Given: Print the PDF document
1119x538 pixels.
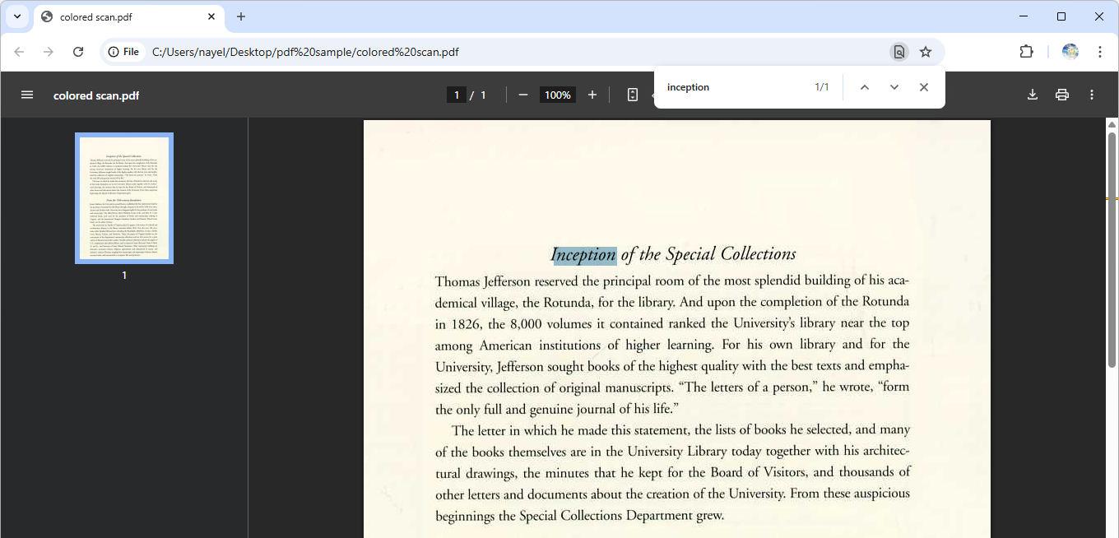Looking at the screenshot, I should point(1062,95).
